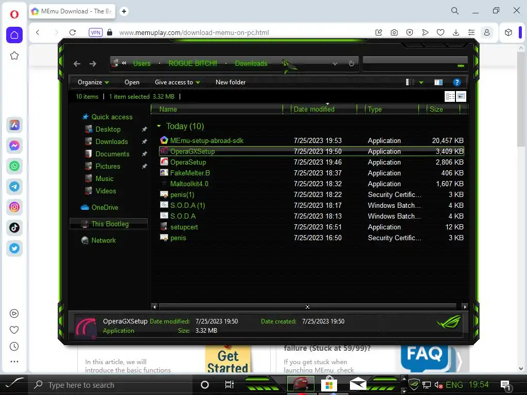The width and height of the screenshot is (527, 395).
Task: Open Task View on taskbar
Action: click(x=229, y=385)
